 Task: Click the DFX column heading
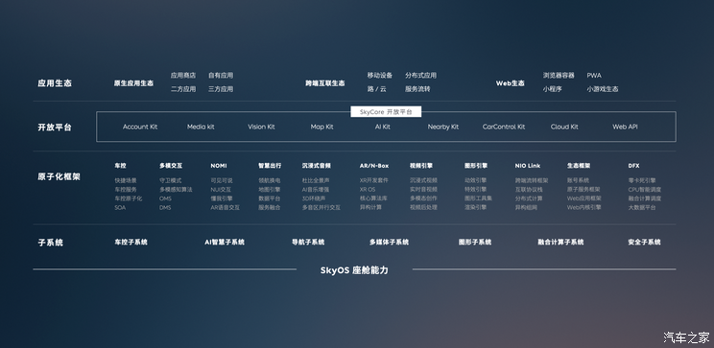point(633,166)
